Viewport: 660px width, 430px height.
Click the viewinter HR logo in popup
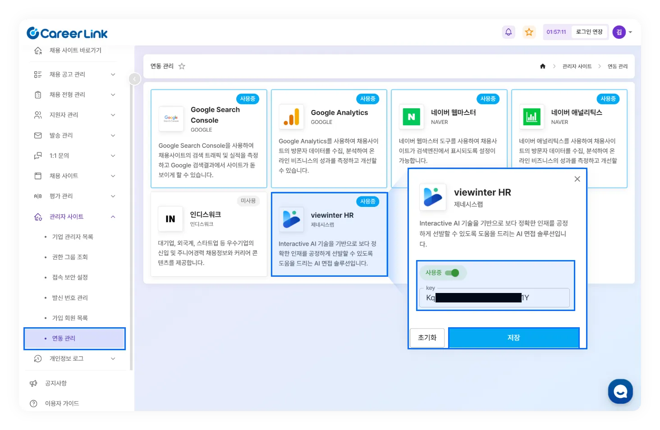[x=433, y=197]
